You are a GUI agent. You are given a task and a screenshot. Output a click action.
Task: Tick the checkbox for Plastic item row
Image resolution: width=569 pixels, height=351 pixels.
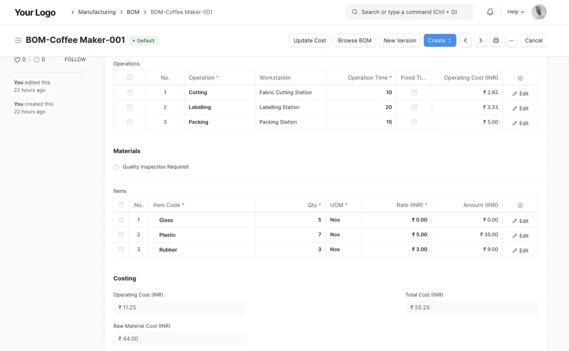(x=121, y=235)
